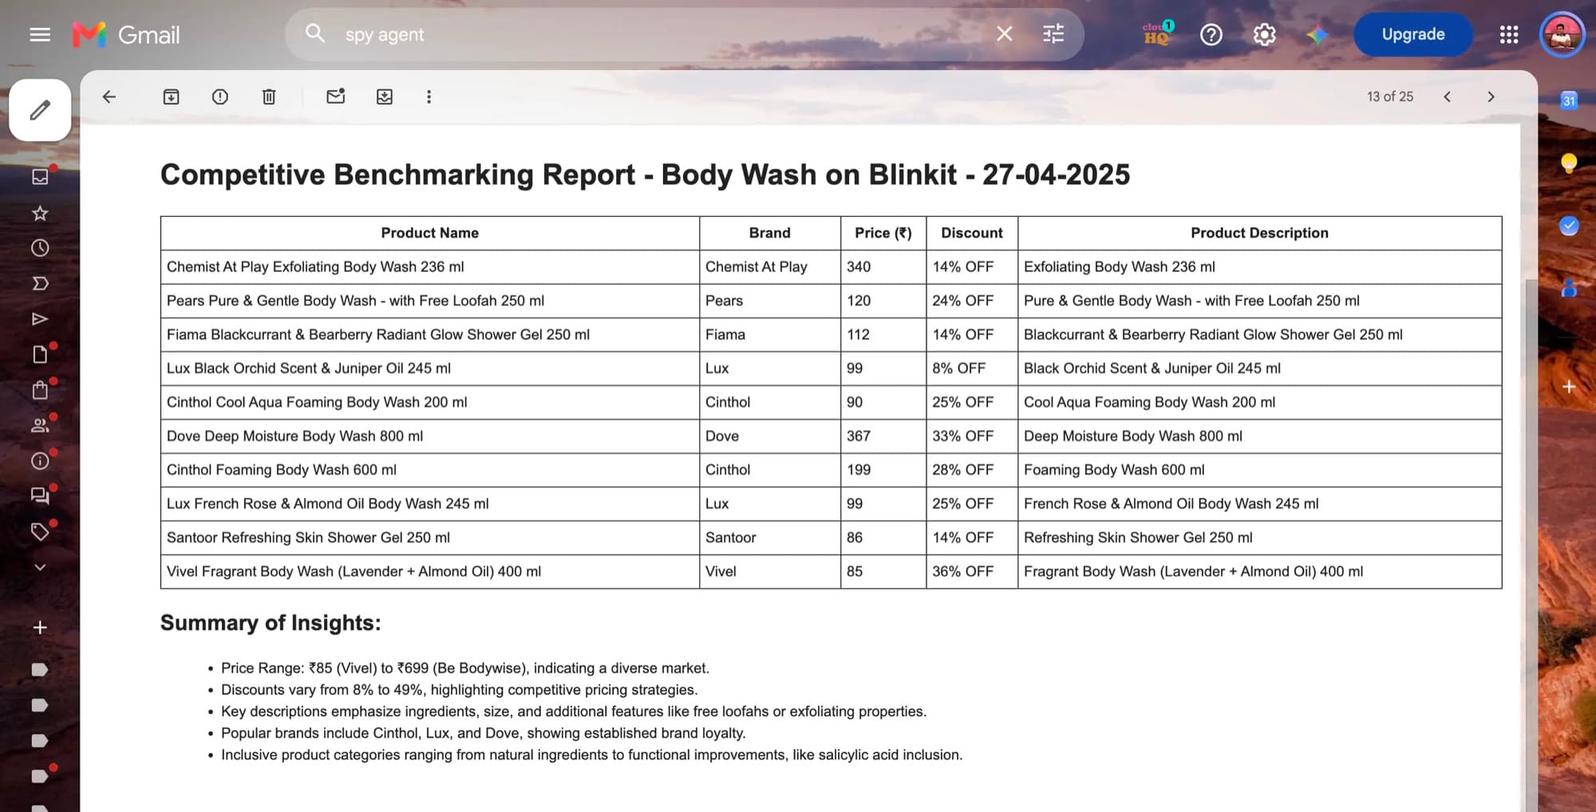Open Sent in the sidebar
Image resolution: width=1596 pixels, height=812 pixels.
pos(40,319)
